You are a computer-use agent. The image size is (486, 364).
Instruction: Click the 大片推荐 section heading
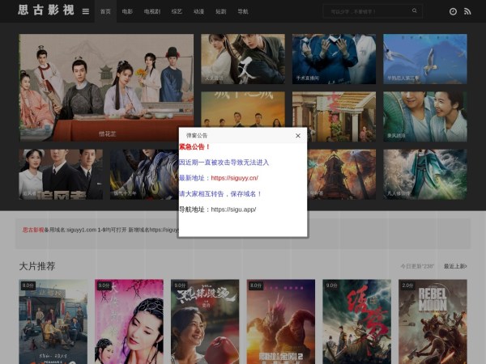click(x=37, y=266)
